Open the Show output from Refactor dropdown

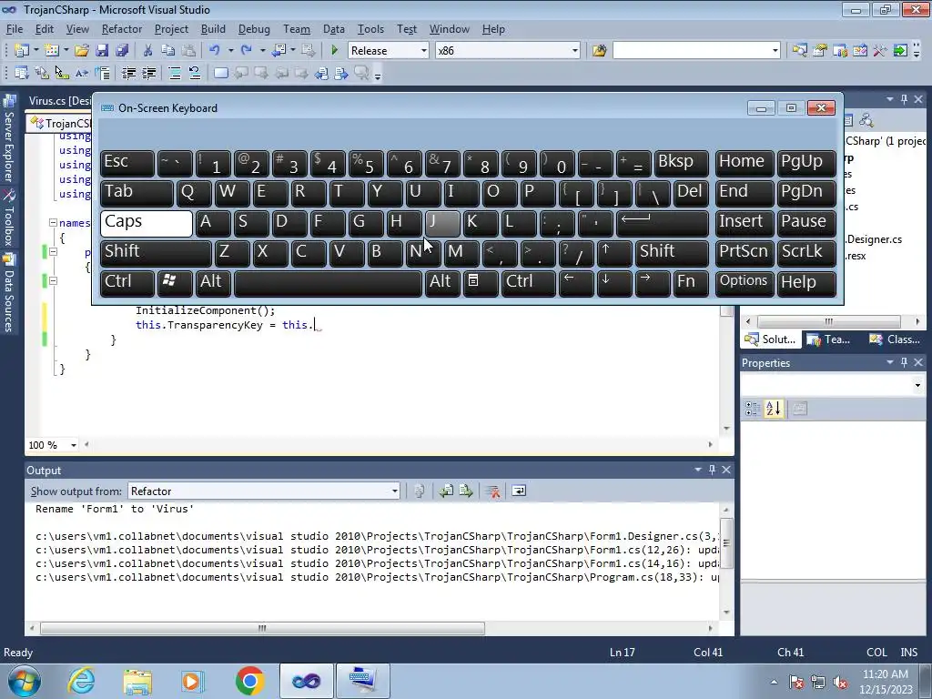395,491
